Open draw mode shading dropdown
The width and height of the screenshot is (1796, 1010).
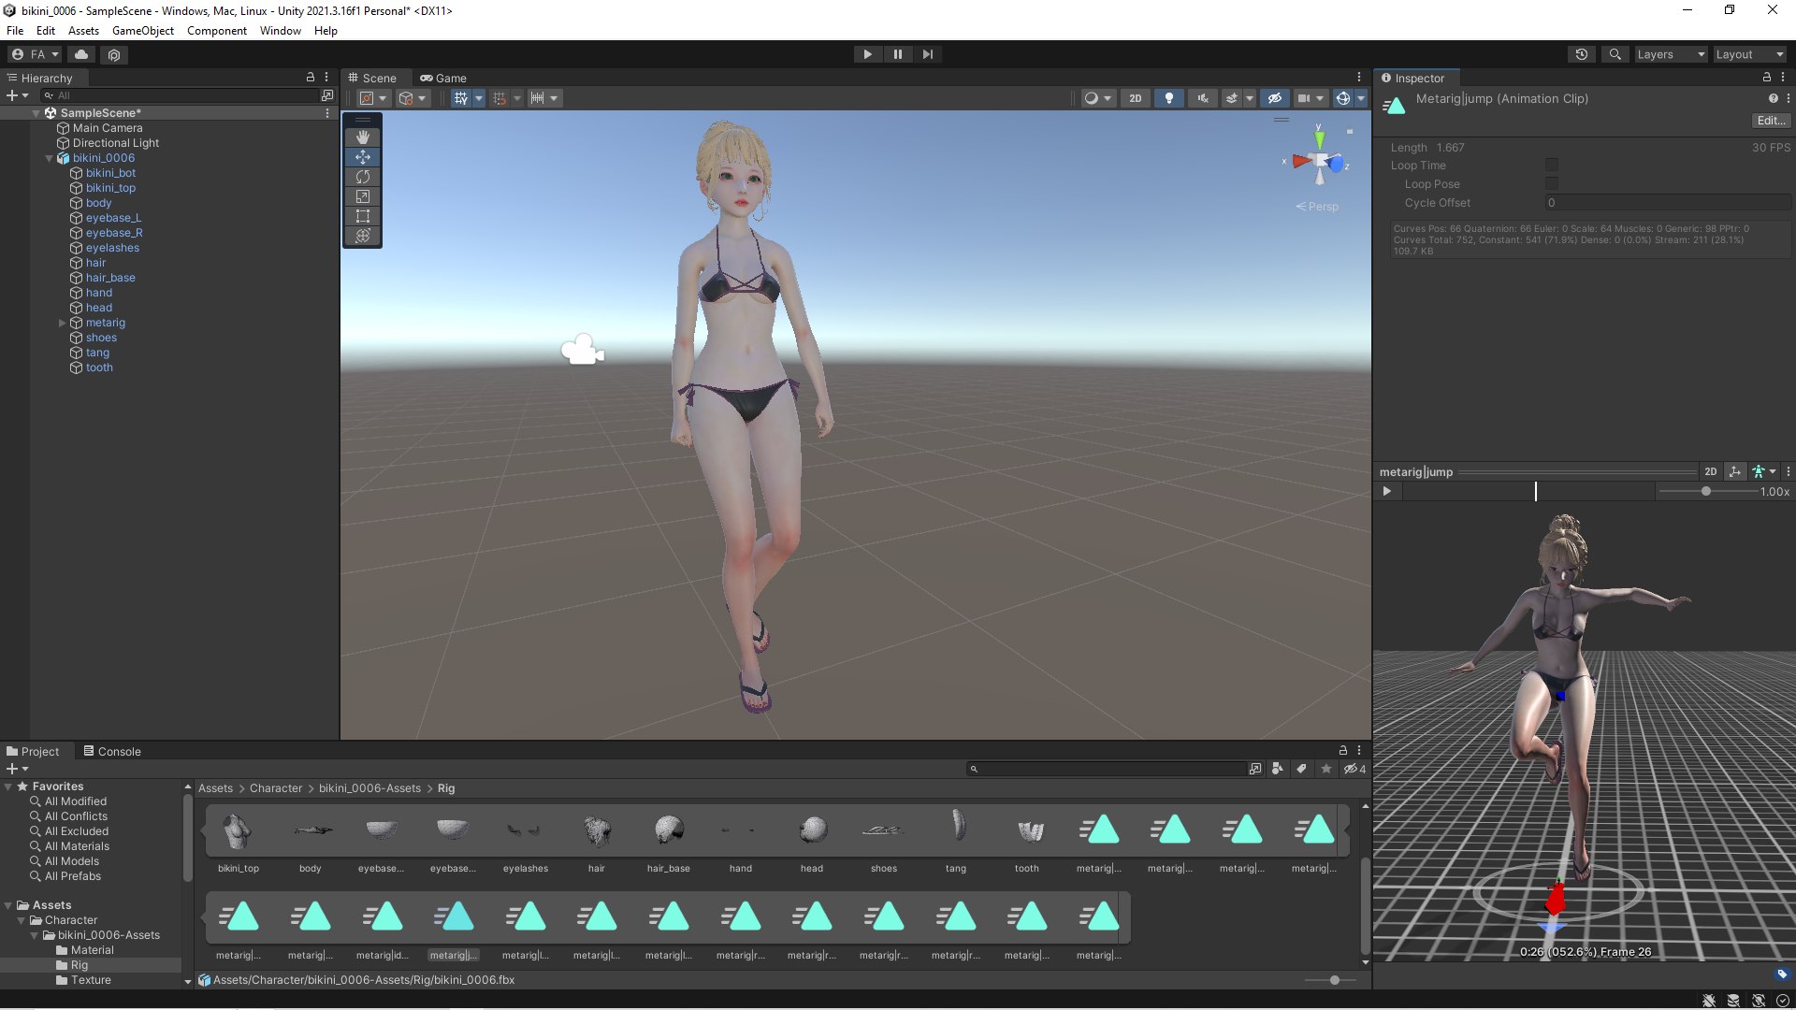click(x=1098, y=98)
